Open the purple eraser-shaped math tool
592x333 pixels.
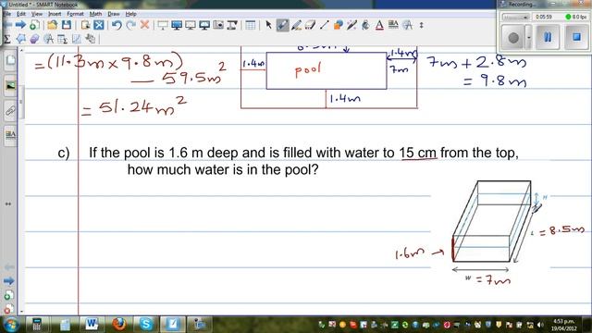tap(34, 39)
